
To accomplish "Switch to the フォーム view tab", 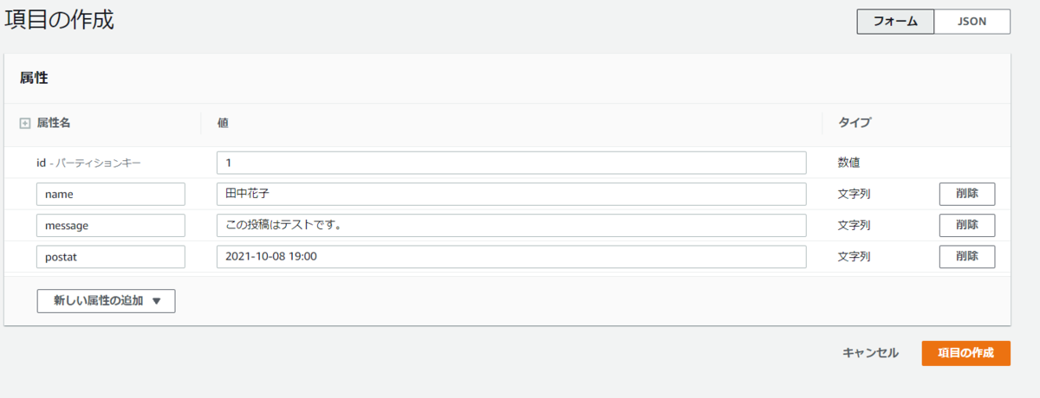I will tap(895, 22).
